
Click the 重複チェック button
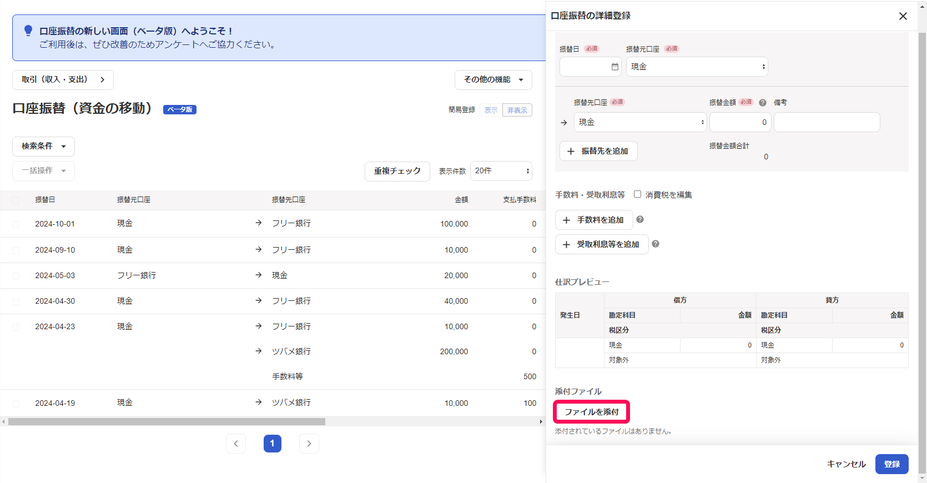pos(397,171)
